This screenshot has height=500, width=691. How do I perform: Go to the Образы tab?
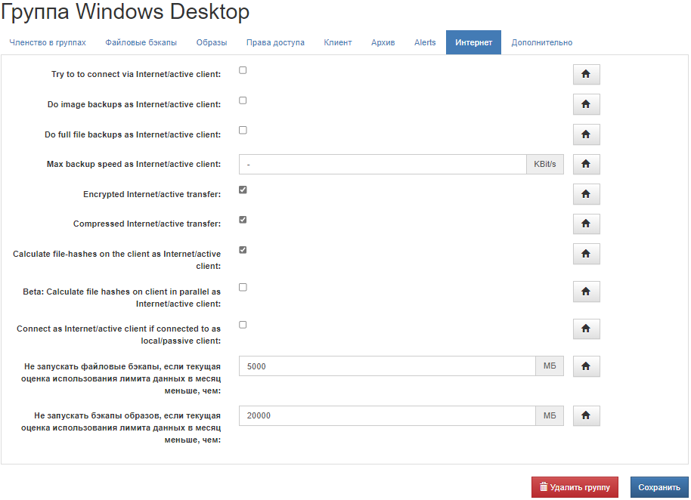pos(212,43)
